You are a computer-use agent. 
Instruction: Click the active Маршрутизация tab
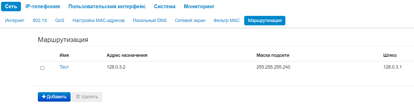265,20
